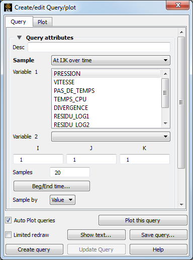Screen dimensions: 193x260
Task: Select PAS_DE_TEMPS in Variable 1 list
Action: (107, 91)
